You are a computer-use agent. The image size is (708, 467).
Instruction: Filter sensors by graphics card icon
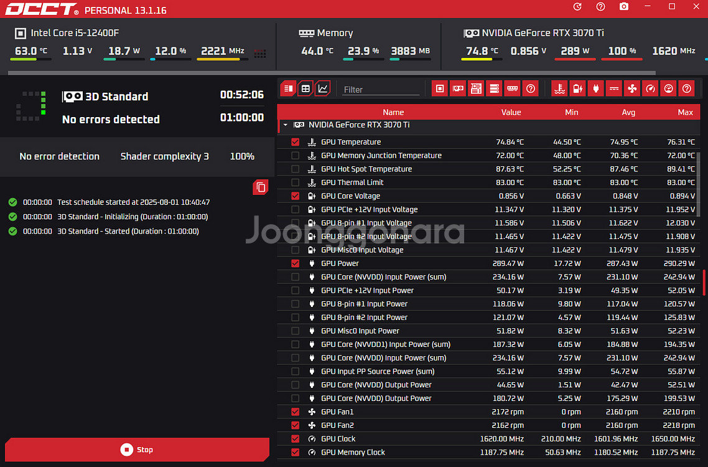[458, 88]
